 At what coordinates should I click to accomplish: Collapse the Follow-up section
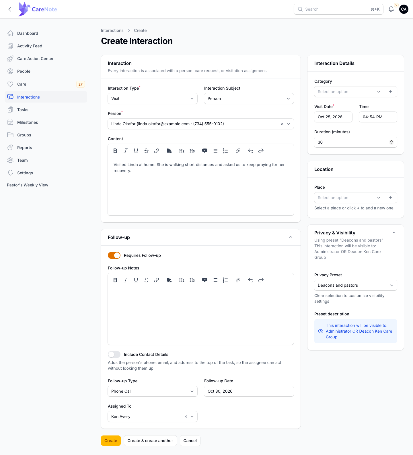tap(291, 237)
